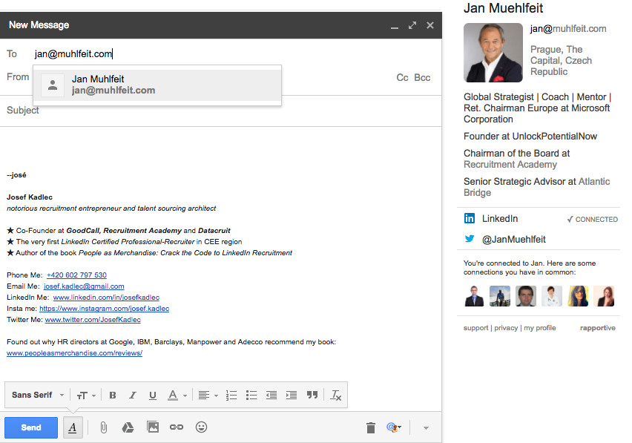632x443 pixels.
Task: Open linkedin.com/in/josefkadlec link
Action: (106, 298)
